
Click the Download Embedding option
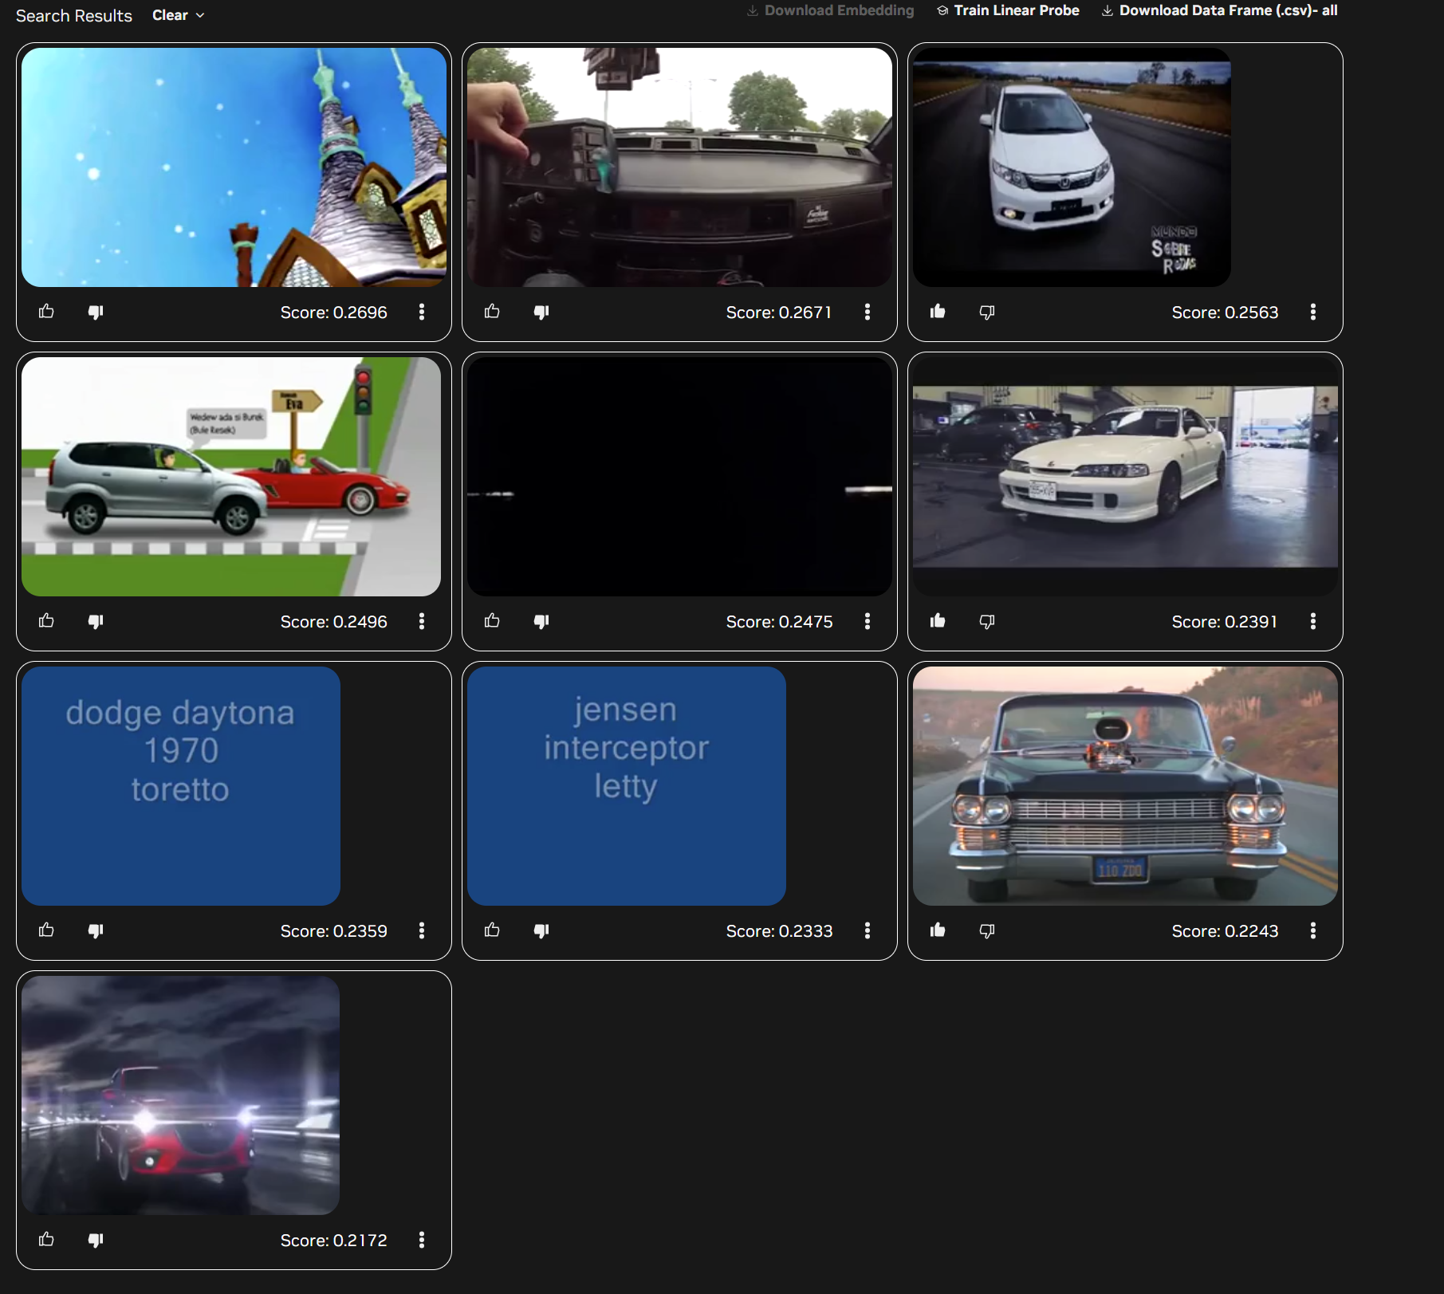(830, 10)
